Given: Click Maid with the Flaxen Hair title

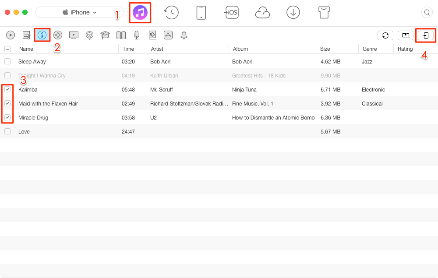Looking at the screenshot, I should pos(48,104).
